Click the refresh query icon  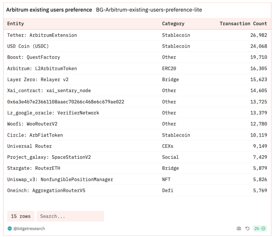coord(247,228)
